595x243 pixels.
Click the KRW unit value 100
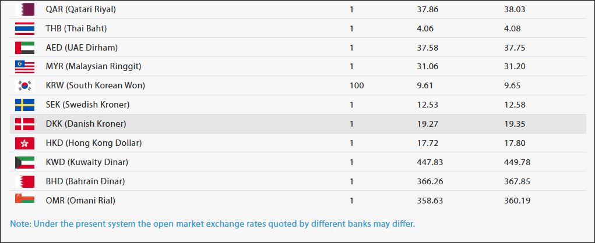click(x=357, y=85)
